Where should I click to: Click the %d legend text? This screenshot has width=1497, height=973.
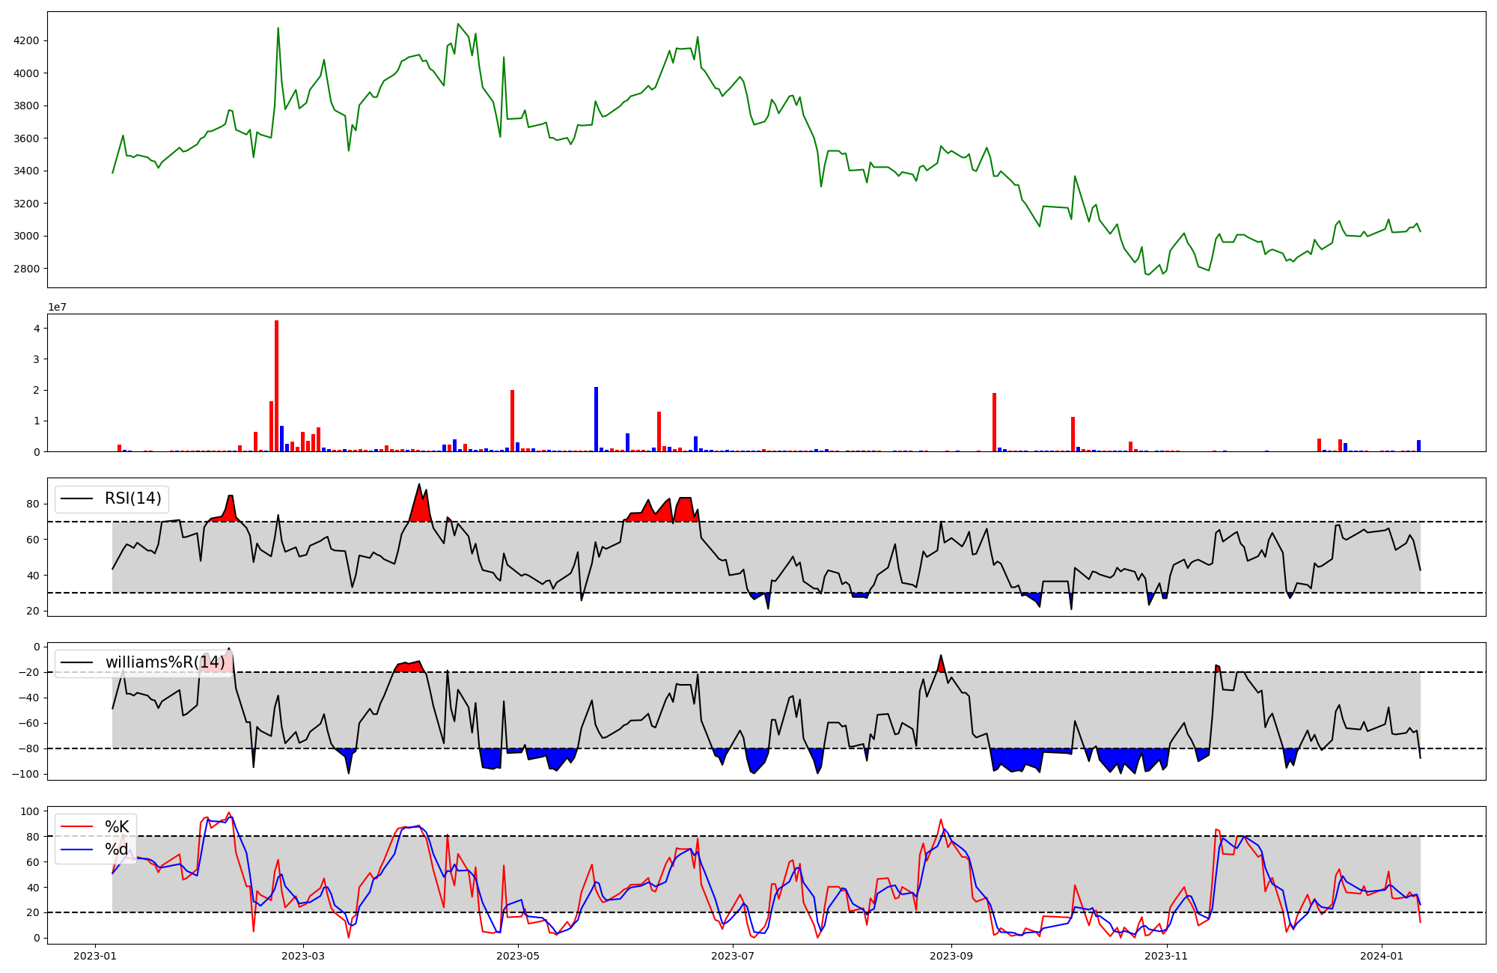[x=117, y=850]
